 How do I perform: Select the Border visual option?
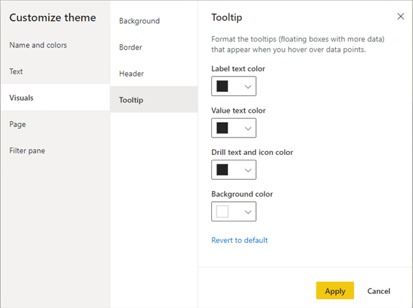131,48
